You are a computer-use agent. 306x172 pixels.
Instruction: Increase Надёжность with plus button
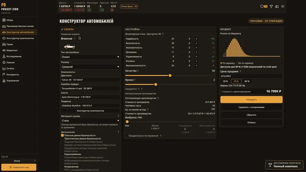[x=196, y=39]
